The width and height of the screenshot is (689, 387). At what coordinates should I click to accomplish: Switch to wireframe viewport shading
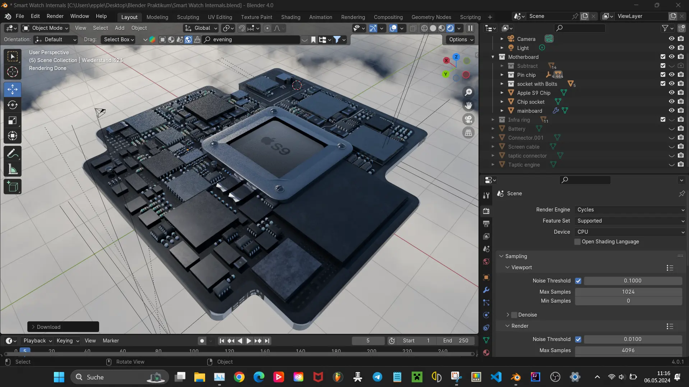424,28
